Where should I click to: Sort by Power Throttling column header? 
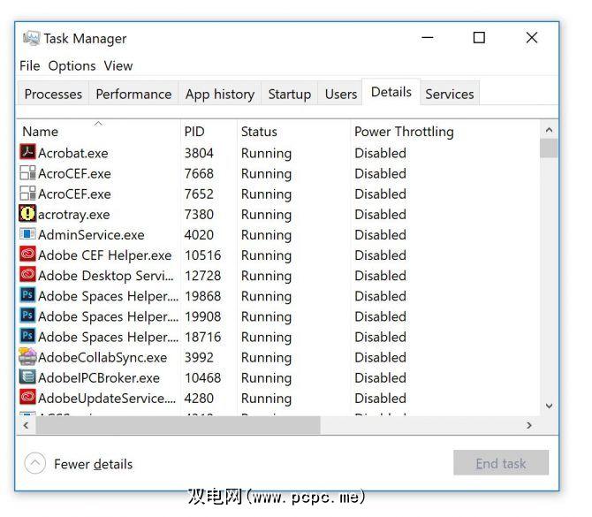pyautogui.click(x=404, y=132)
